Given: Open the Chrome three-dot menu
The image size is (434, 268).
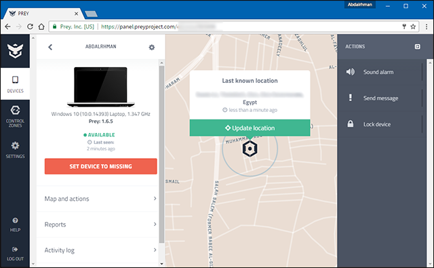Looking at the screenshot, I should tap(427, 26).
